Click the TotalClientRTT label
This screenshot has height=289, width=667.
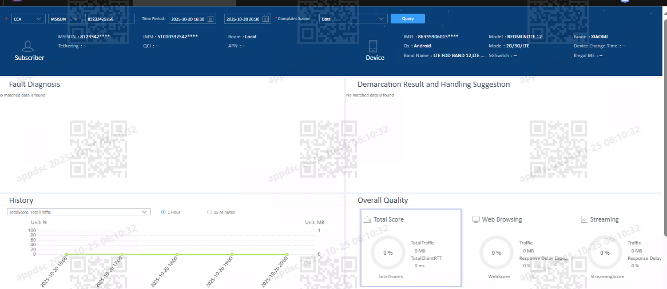point(426,258)
